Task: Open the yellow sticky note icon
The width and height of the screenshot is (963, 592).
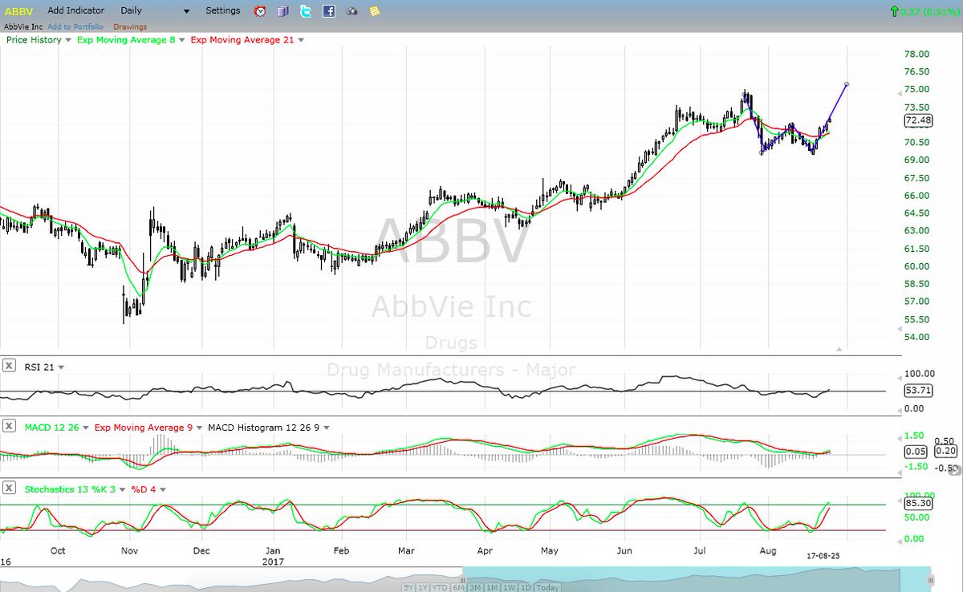Action: (375, 12)
